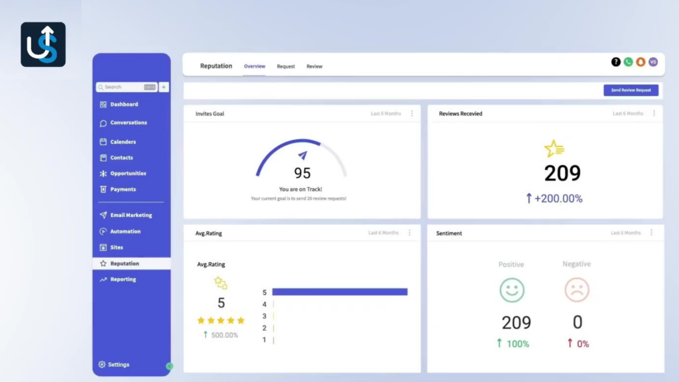679x382 pixels.
Task: Click the stars icon above Avg.Rating score
Action: tap(220, 283)
